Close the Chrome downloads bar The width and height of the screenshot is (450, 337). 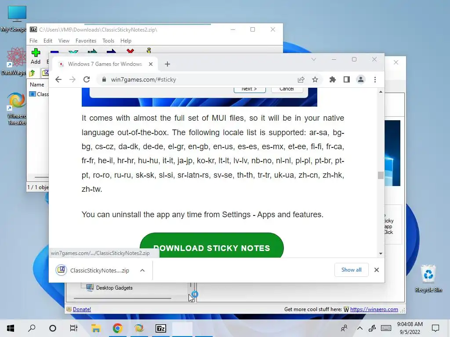point(377,270)
